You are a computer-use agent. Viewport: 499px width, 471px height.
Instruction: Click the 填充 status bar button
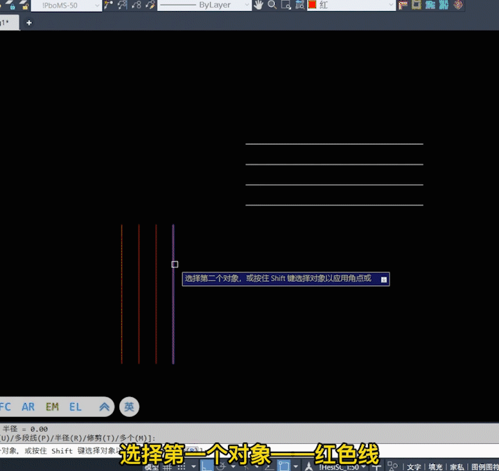coord(435,467)
